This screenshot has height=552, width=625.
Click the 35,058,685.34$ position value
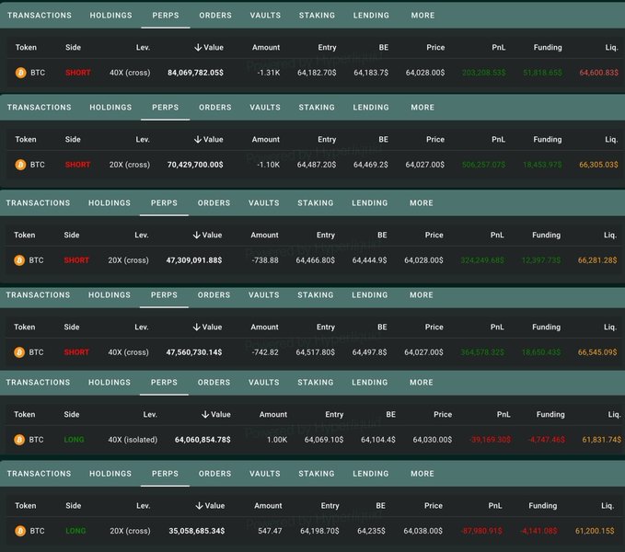[197, 531]
